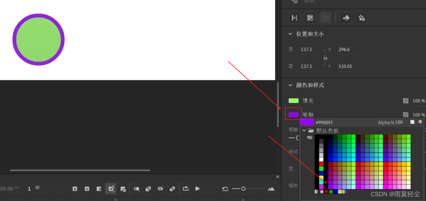Toggle the onion skin icon

(x=136, y=189)
